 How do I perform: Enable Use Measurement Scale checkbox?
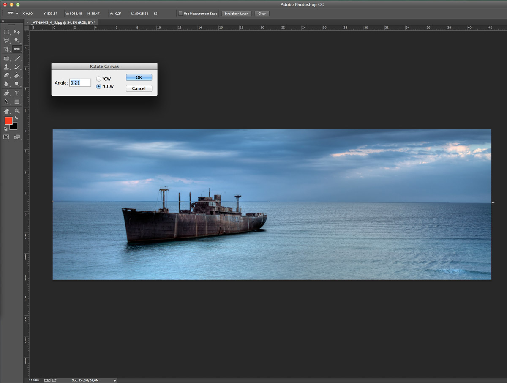tap(181, 14)
